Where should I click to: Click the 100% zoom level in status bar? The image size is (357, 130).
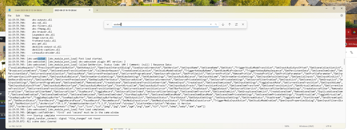287,126
